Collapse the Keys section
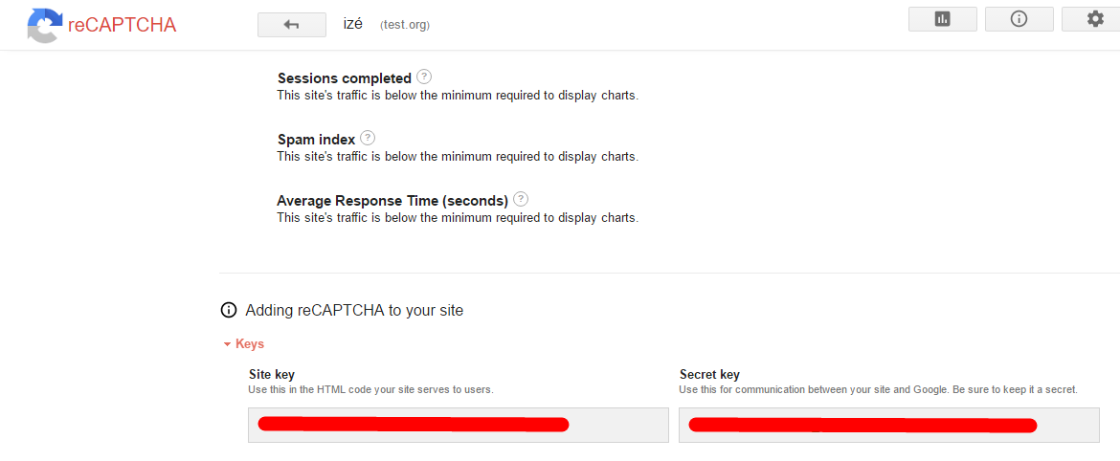 [x=243, y=343]
